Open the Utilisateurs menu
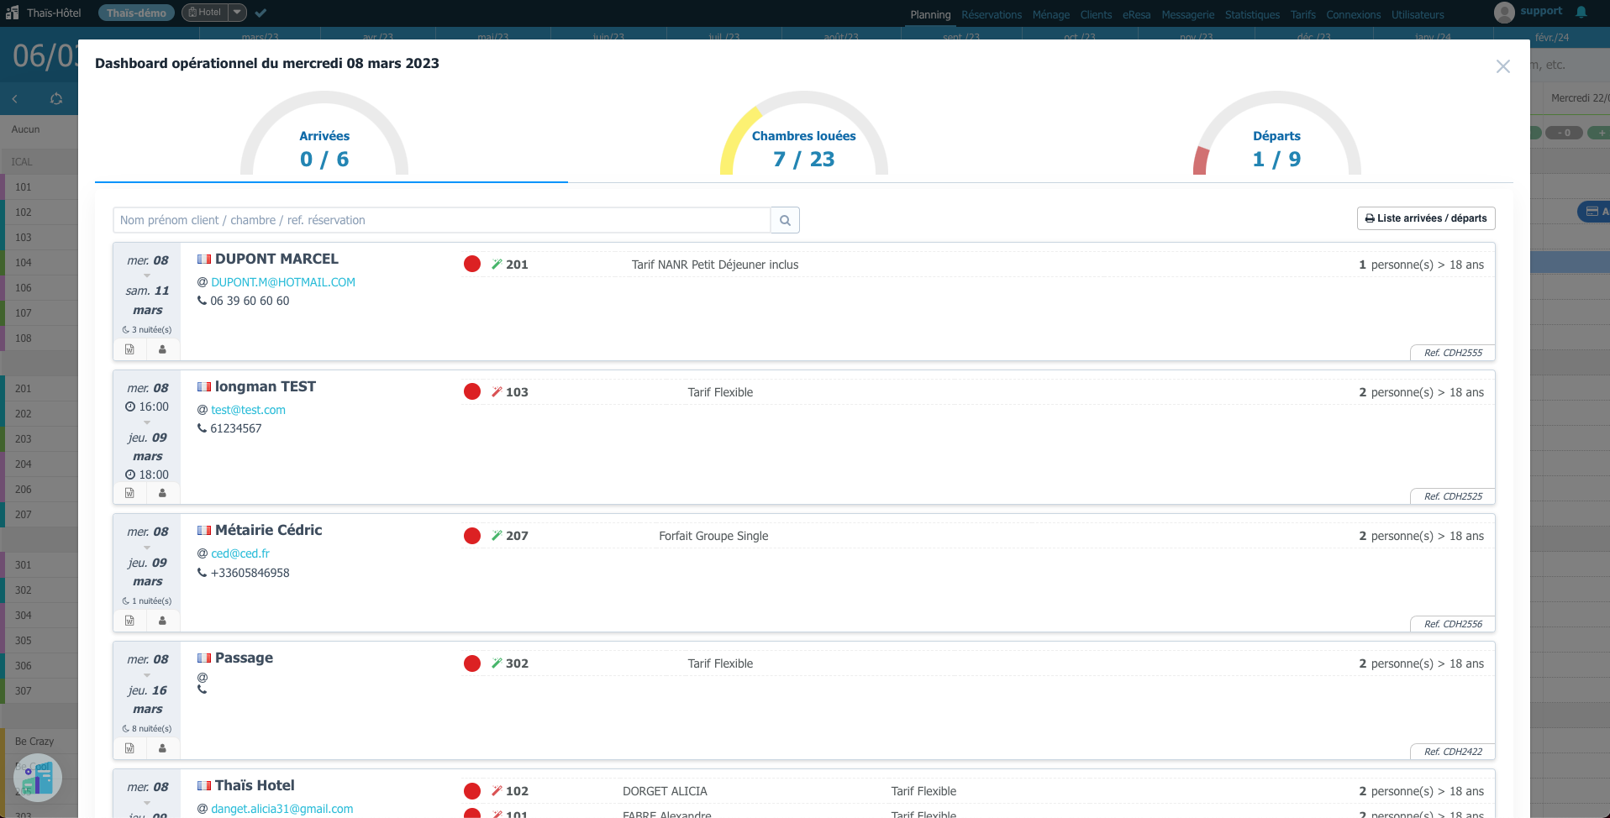Image resolution: width=1610 pixels, height=818 pixels. pyautogui.click(x=1418, y=15)
